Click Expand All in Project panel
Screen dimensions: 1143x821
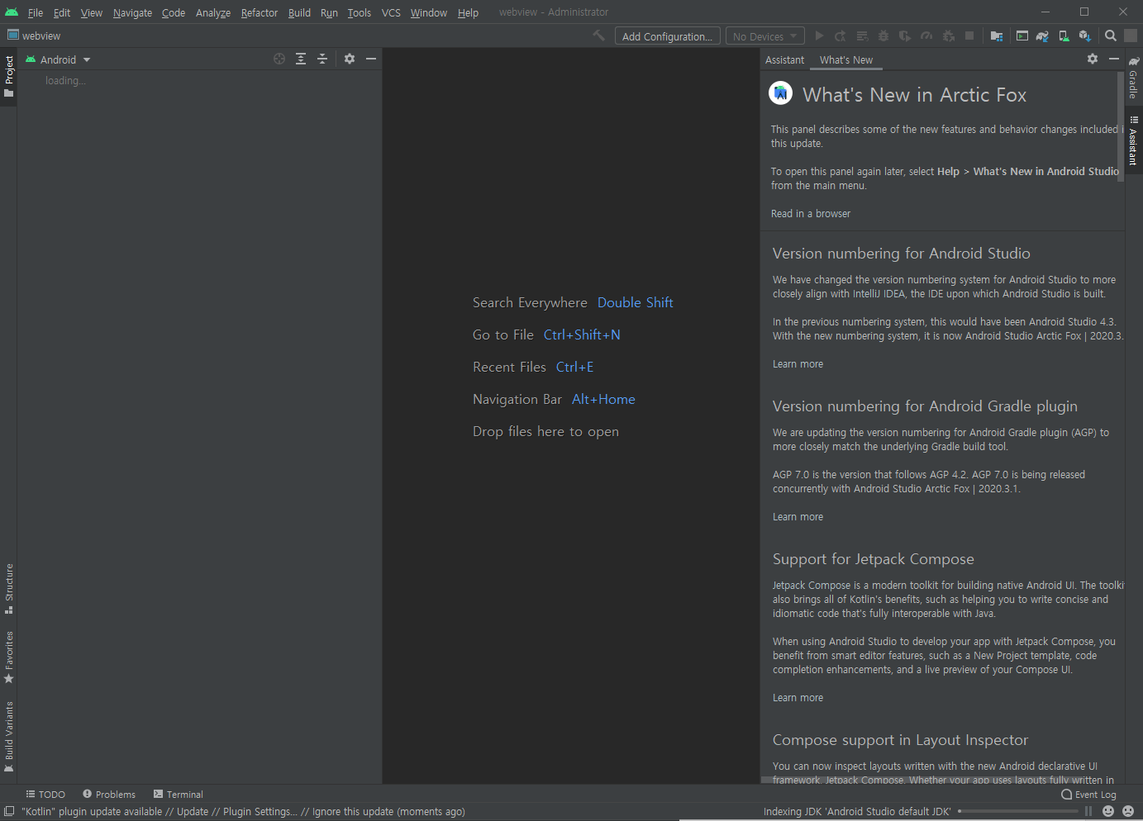click(x=301, y=59)
